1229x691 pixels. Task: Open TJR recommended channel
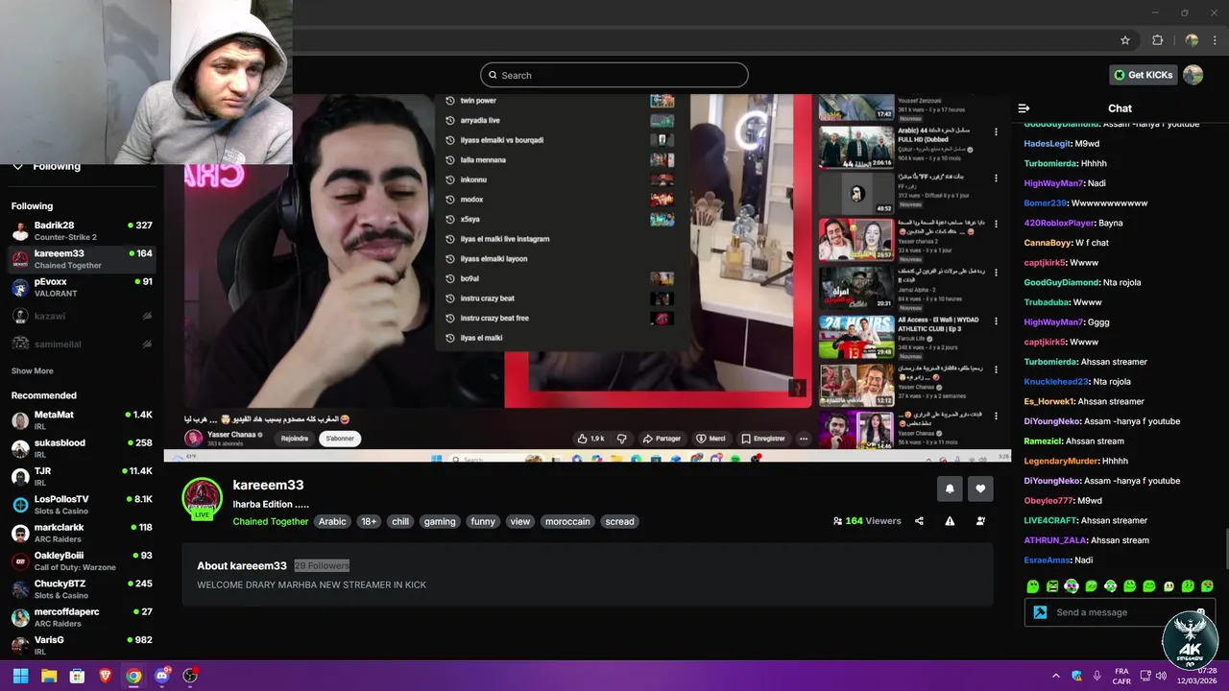coord(82,476)
